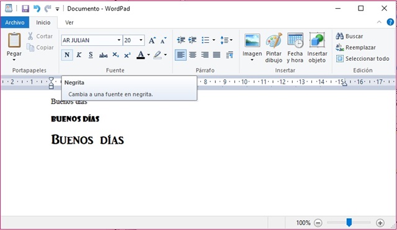Increase font size with the large A icon

tap(152, 40)
